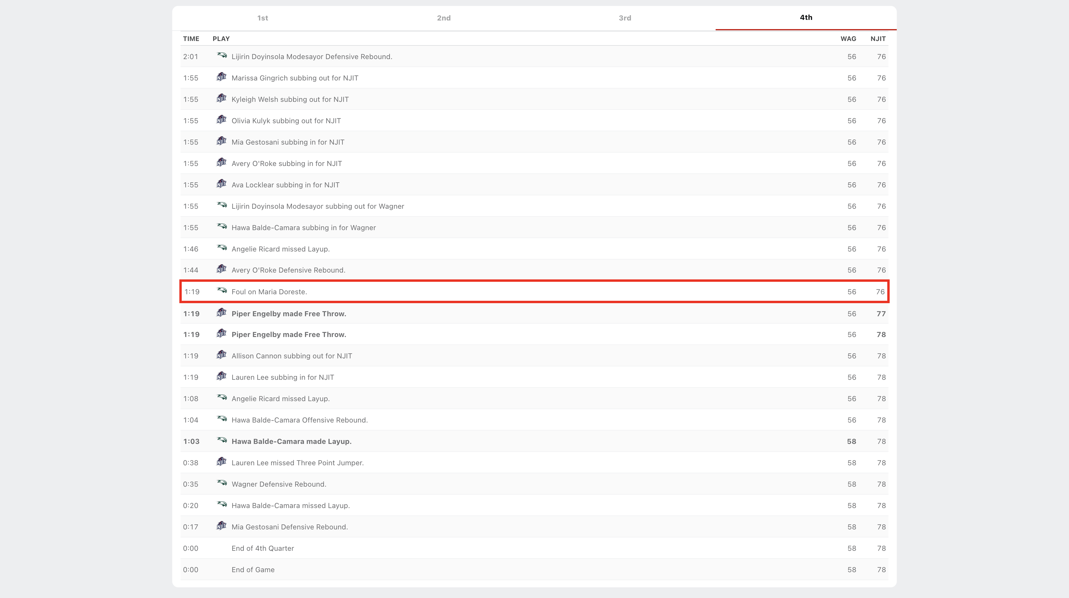Click NJIT logo beside Marissa Gingrich substitution
Image resolution: width=1069 pixels, height=598 pixels.
(x=222, y=77)
